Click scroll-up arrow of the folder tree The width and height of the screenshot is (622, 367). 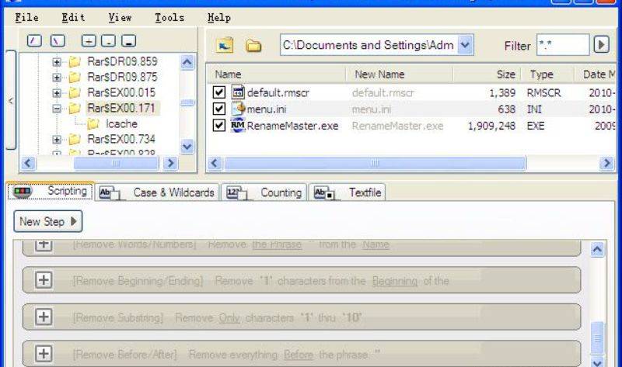click(187, 62)
